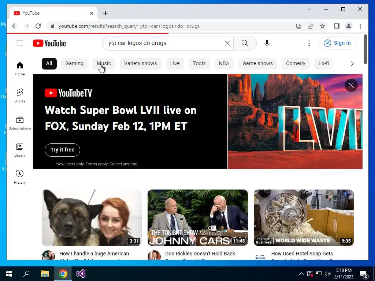Open Chrome three-dot menu

click(x=360, y=26)
